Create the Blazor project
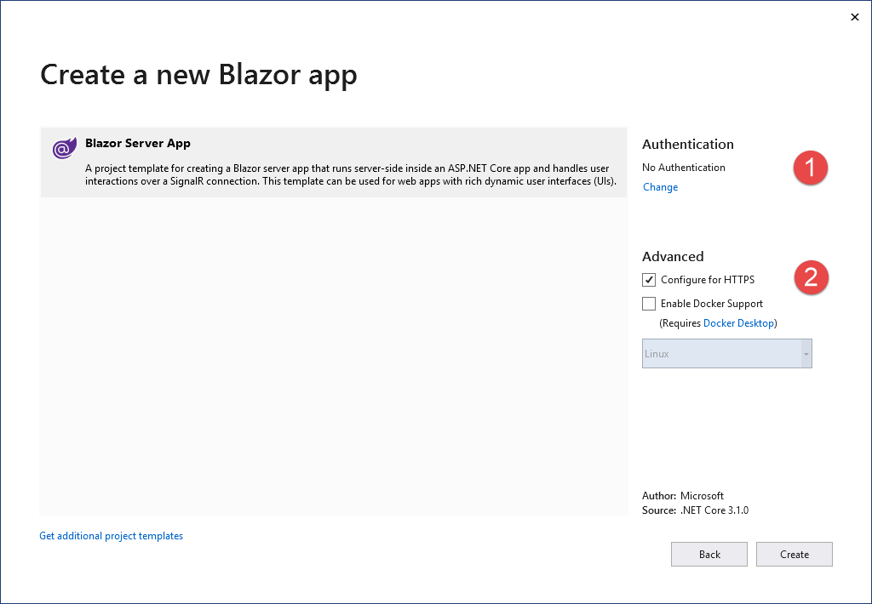This screenshot has width=872, height=604. pos(795,555)
